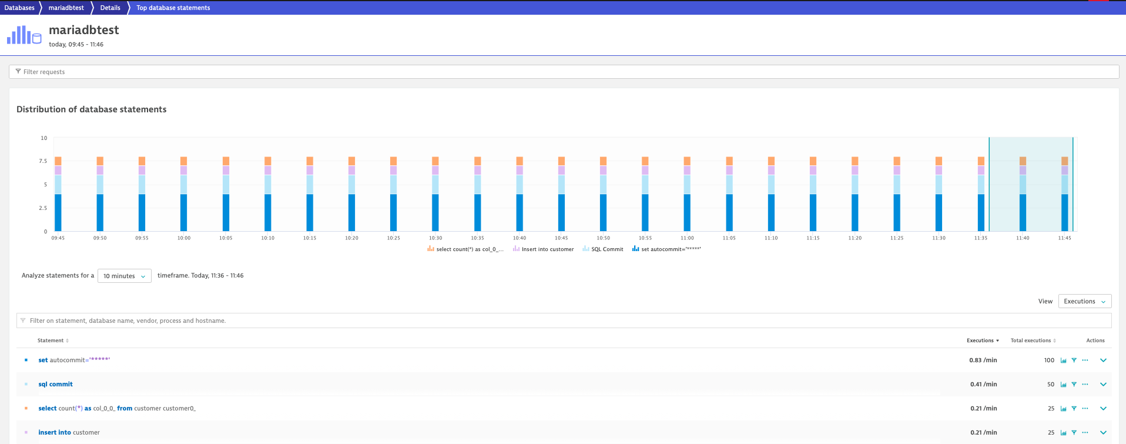Open the '10 minutes' timeframe dropdown
The height and width of the screenshot is (444, 1126).
pyautogui.click(x=124, y=276)
